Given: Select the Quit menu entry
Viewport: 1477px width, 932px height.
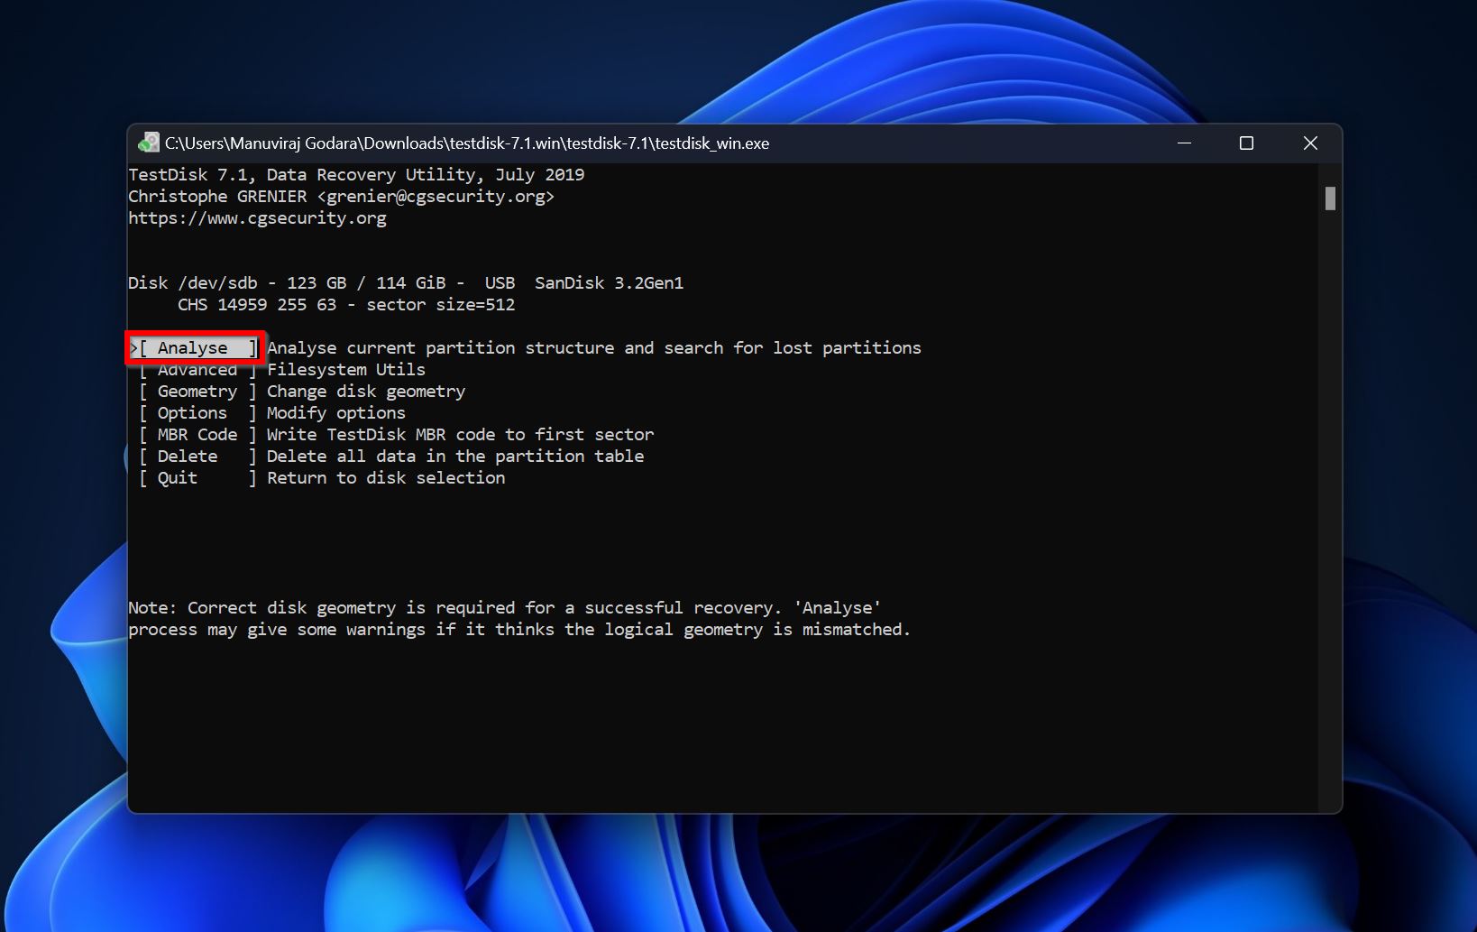Looking at the screenshot, I should (197, 478).
